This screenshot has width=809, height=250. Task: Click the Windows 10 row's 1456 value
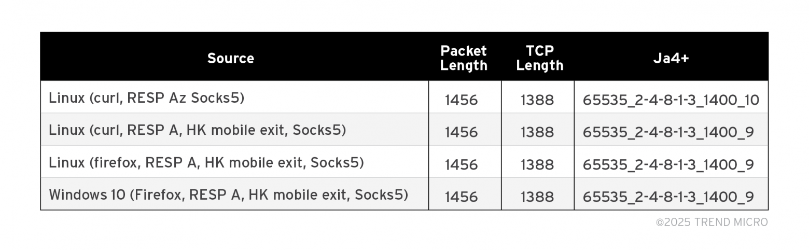coord(461,197)
